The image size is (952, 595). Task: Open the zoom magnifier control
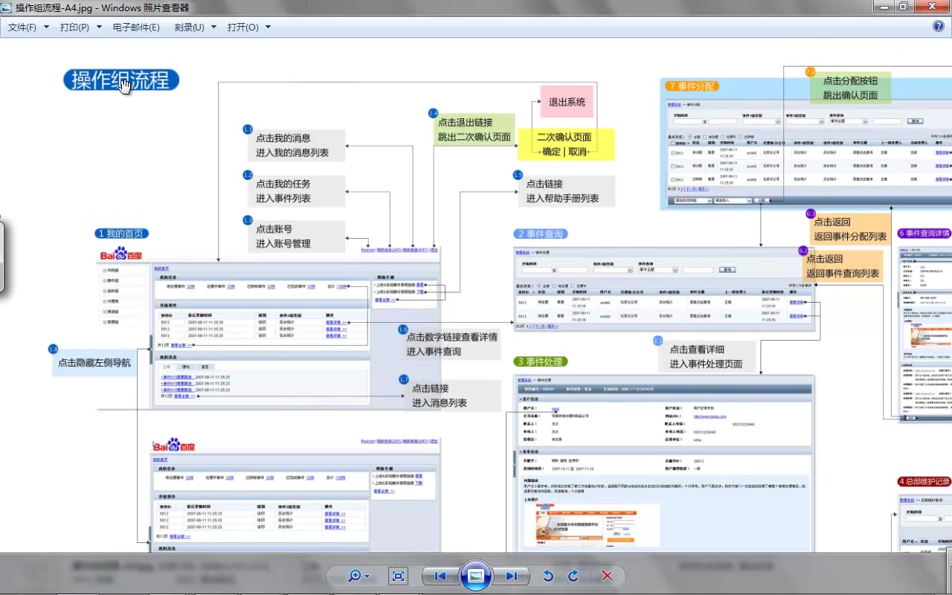pyautogui.click(x=358, y=576)
